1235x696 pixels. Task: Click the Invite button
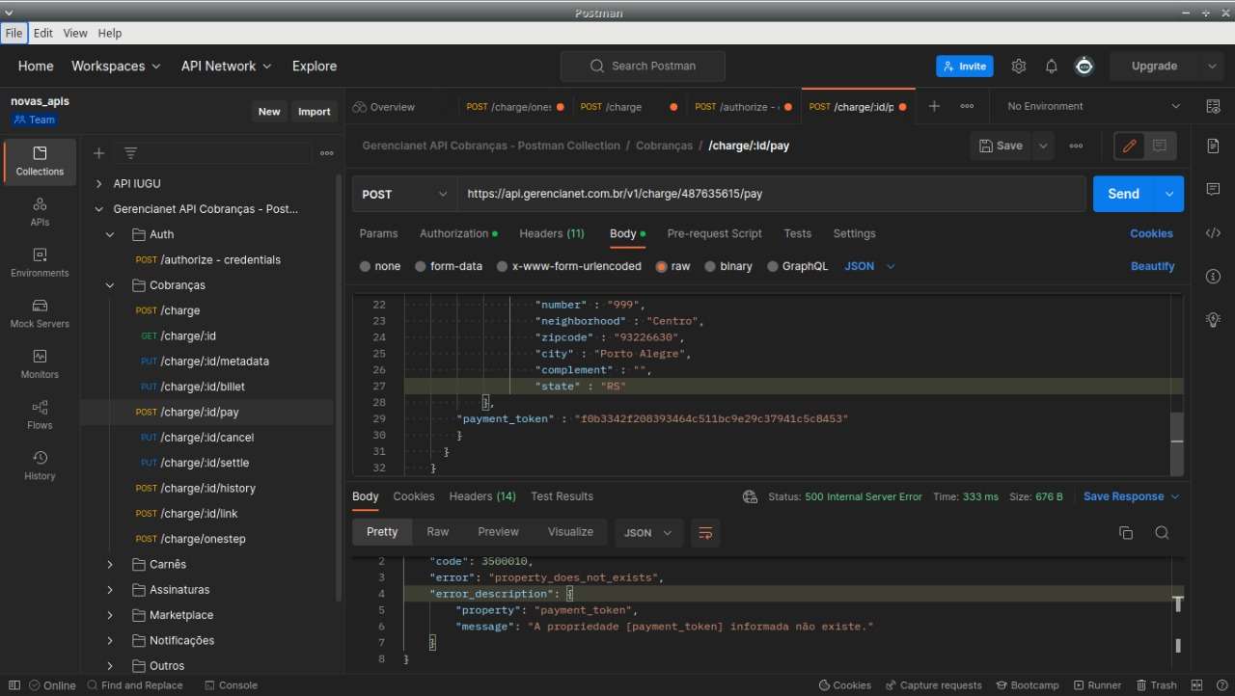click(x=965, y=67)
